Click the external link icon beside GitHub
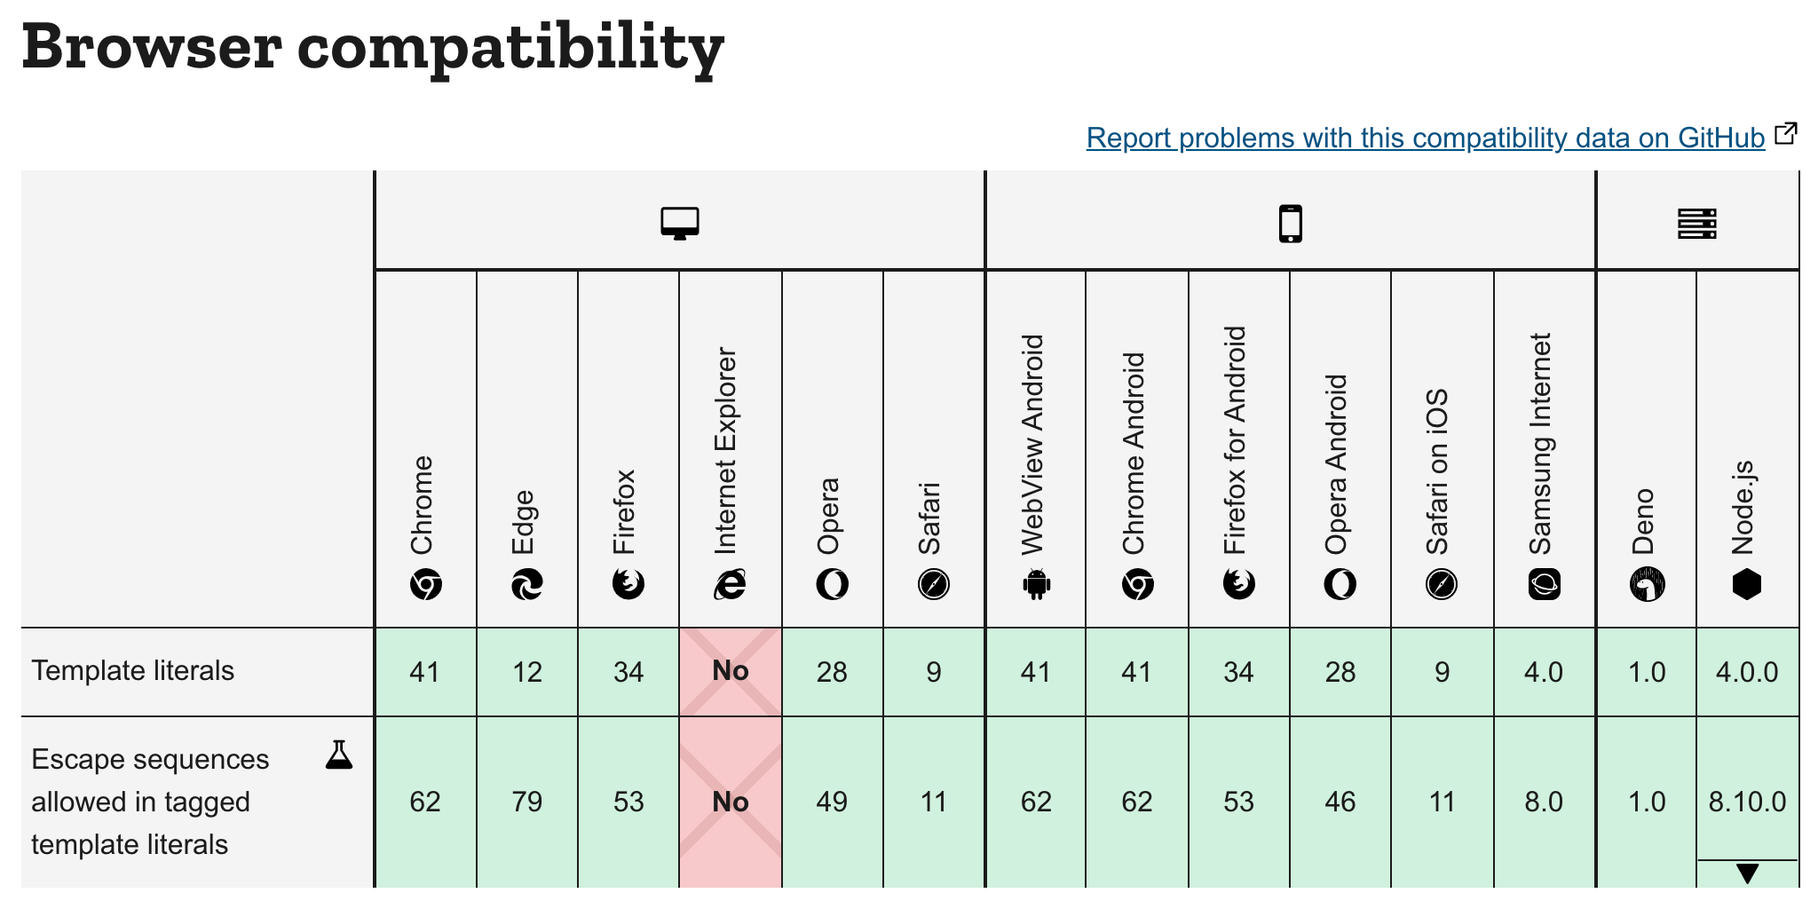This screenshot has width=1818, height=909. click(x=1785, y=135)
